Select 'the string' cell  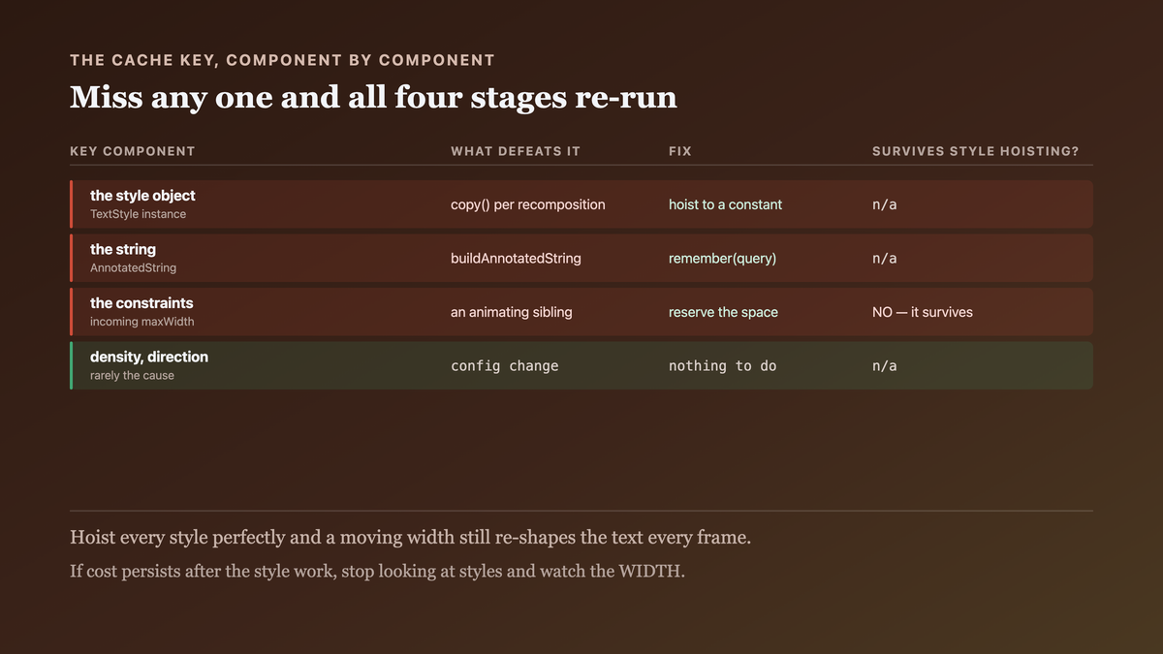(x=123, y=249)
